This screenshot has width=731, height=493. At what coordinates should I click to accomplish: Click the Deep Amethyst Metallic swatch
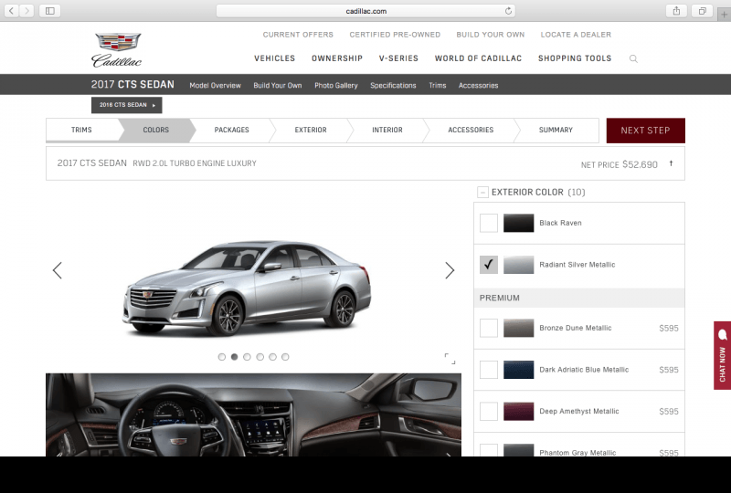coord(518,412)
